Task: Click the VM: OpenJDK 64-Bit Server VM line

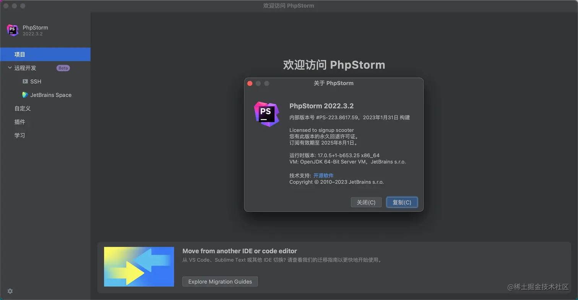Action: click(347, 162)
